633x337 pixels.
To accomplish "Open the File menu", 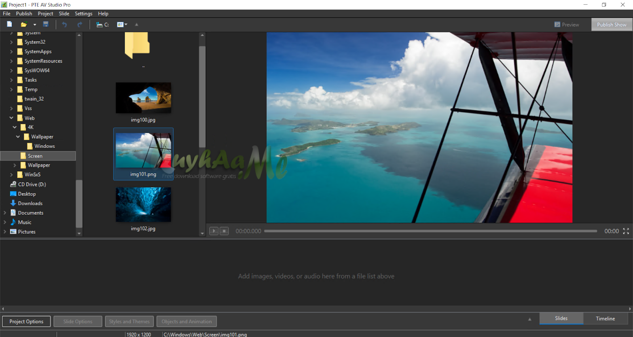I will tap(7, 13).
